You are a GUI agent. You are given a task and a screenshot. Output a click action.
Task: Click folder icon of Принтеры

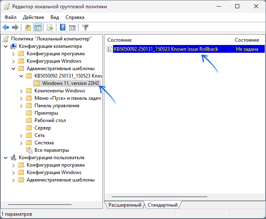click(29, 113)
